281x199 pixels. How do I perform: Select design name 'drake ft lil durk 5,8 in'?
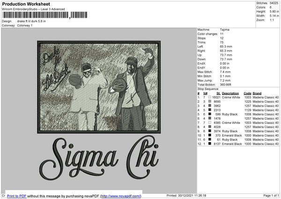(x=31, y=21)
